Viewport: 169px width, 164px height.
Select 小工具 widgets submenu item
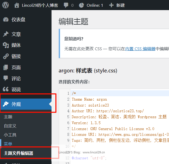[10, 135]
